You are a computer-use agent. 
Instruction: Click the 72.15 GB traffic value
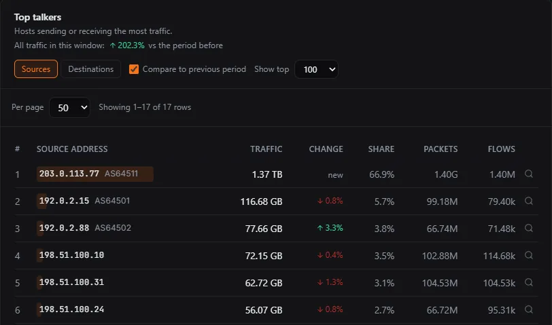tap(264, 256)
